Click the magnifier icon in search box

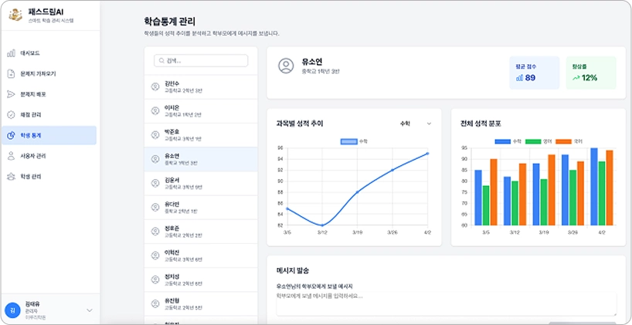(161, 61)
